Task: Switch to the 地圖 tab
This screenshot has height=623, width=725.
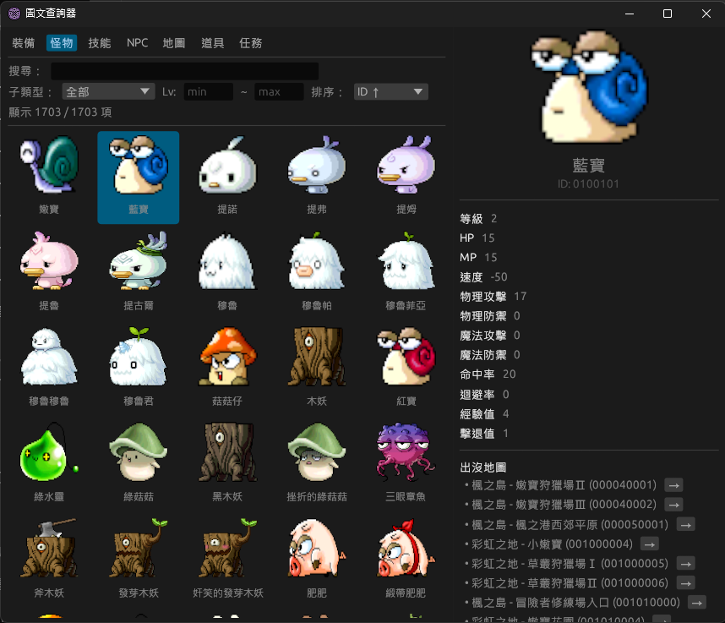Action: point(174,43)
